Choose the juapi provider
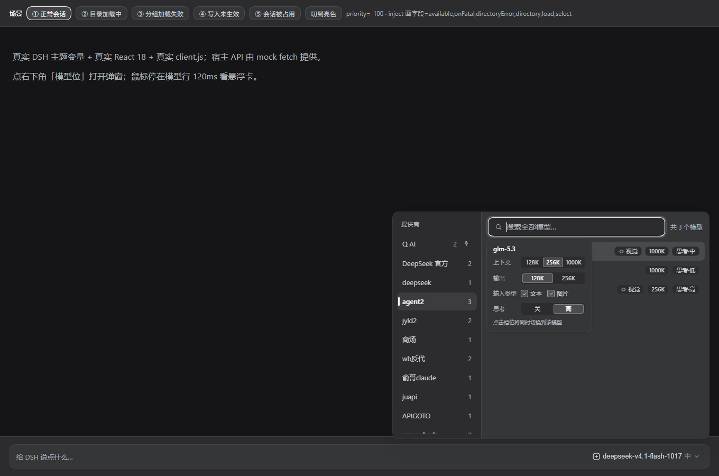 437,397
